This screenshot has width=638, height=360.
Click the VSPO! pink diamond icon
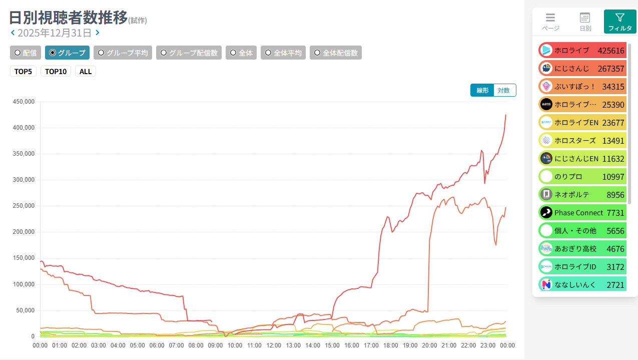[x=546, y=86]
